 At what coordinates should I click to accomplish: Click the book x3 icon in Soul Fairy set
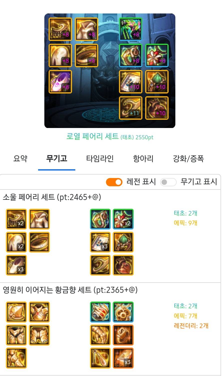100,242
